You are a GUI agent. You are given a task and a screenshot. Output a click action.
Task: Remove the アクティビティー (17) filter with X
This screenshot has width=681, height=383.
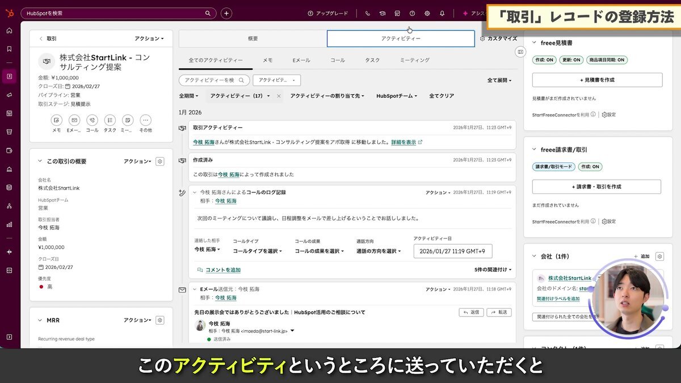coord(279,96)
